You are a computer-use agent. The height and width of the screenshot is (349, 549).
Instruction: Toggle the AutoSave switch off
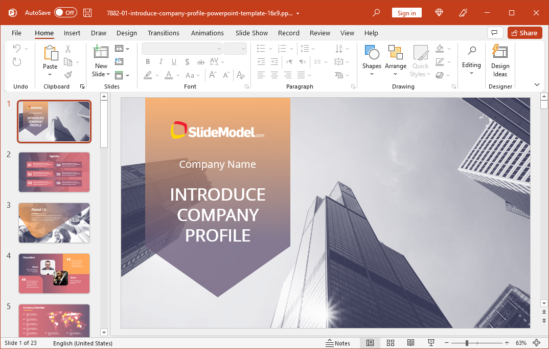click(64, 11)
